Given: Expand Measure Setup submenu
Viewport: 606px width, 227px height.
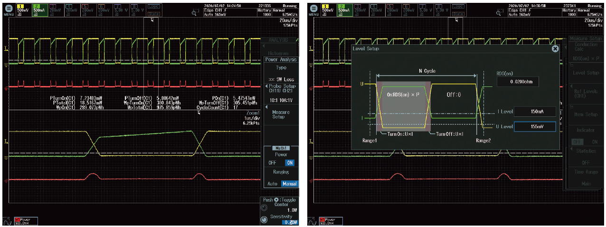Looking at the screenshot, I should point(281,114).
